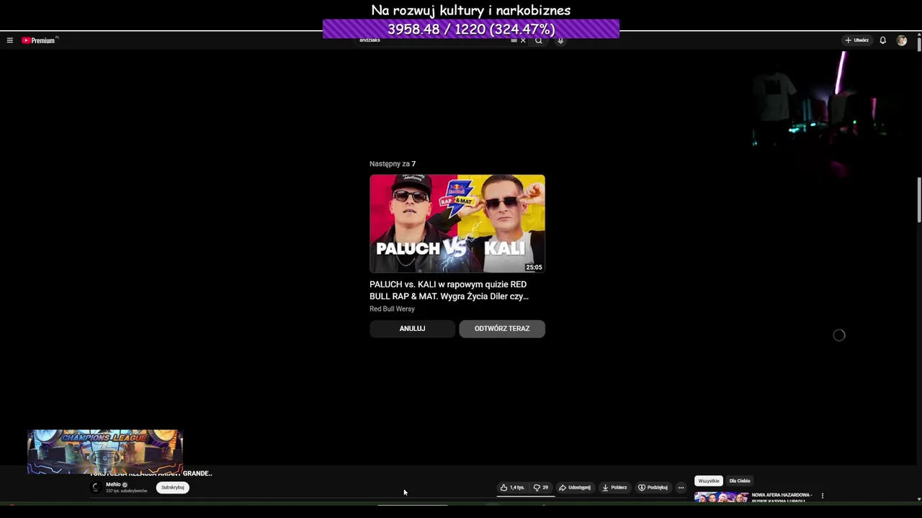Image resolution: width=922 pixels, height=518 pixels.
Task: Like the video with thumbs-up
Action: pos(513,487)
